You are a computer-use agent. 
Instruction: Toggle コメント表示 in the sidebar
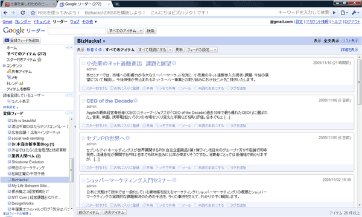tap(18, 101)
